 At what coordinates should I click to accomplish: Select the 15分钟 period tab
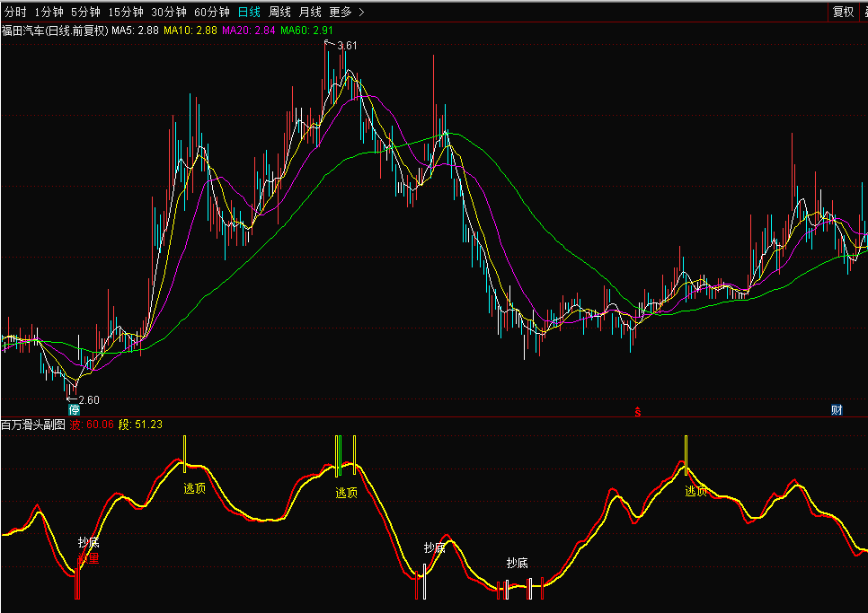click(x=125, y=13)
